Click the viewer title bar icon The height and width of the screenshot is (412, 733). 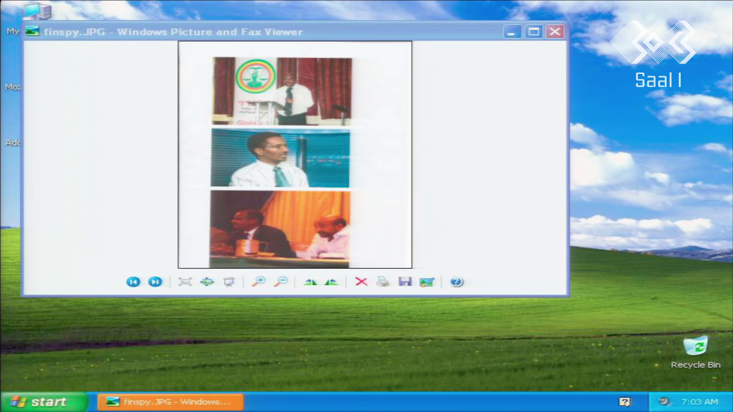pos(32,31)
